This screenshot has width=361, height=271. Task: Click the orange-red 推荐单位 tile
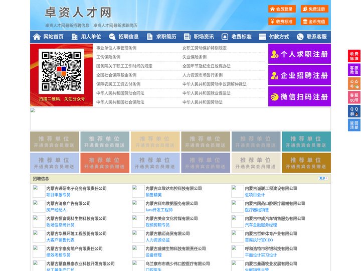[105, 163]
